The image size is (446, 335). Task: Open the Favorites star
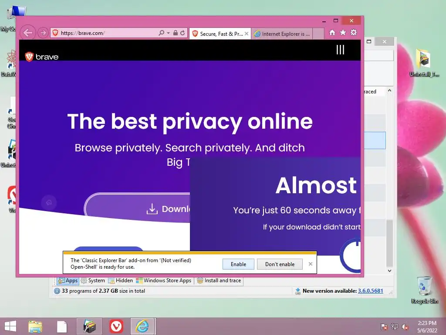point(343,33)
